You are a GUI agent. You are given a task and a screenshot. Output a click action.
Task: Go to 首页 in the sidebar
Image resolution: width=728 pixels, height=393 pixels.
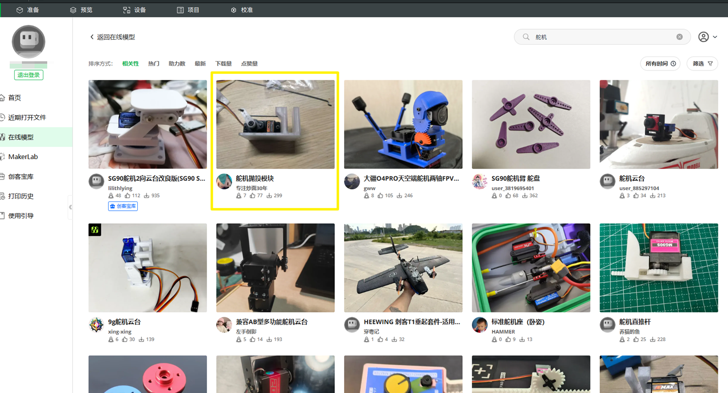coord(15,98)
